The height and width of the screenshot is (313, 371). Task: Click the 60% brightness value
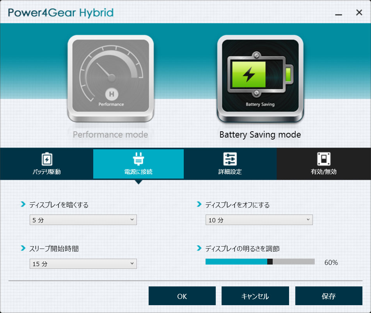tap(331, 262)
